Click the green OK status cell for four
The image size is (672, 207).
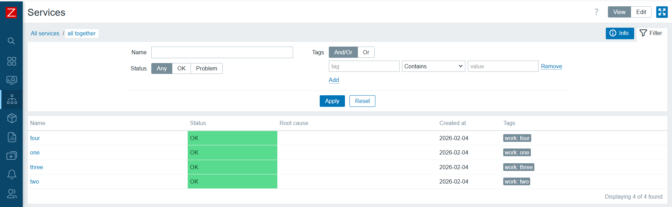[232, 138]
